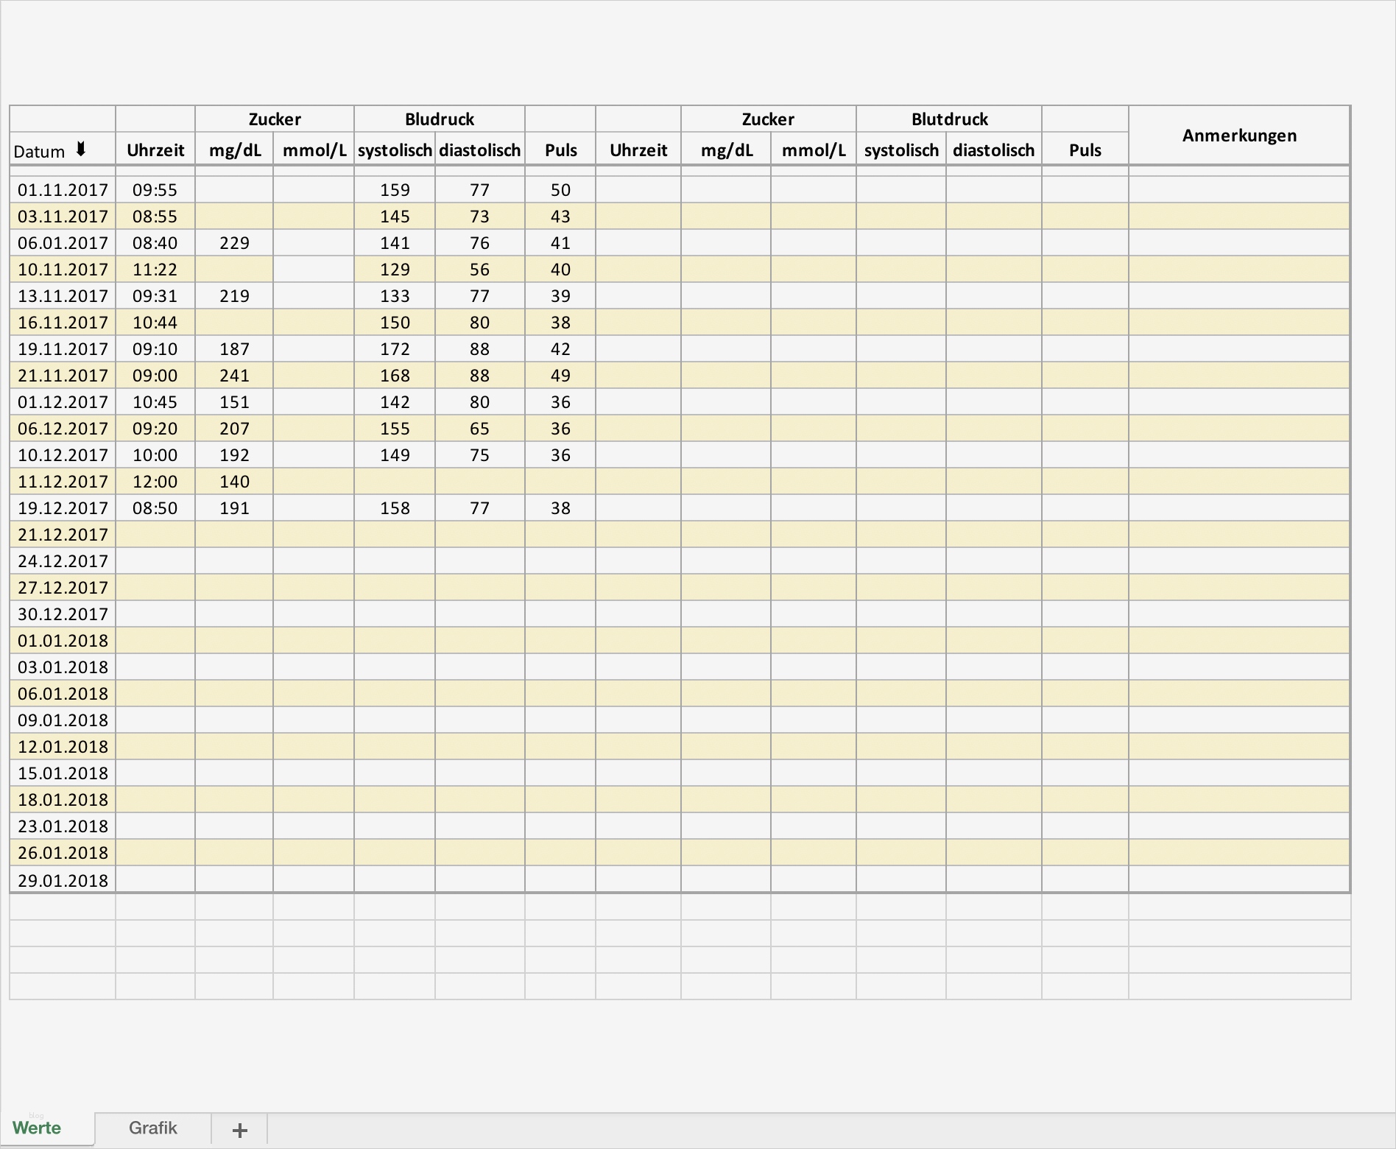Click the Zucker merged header cell
1396x1149 pixels.
[274, 119]
